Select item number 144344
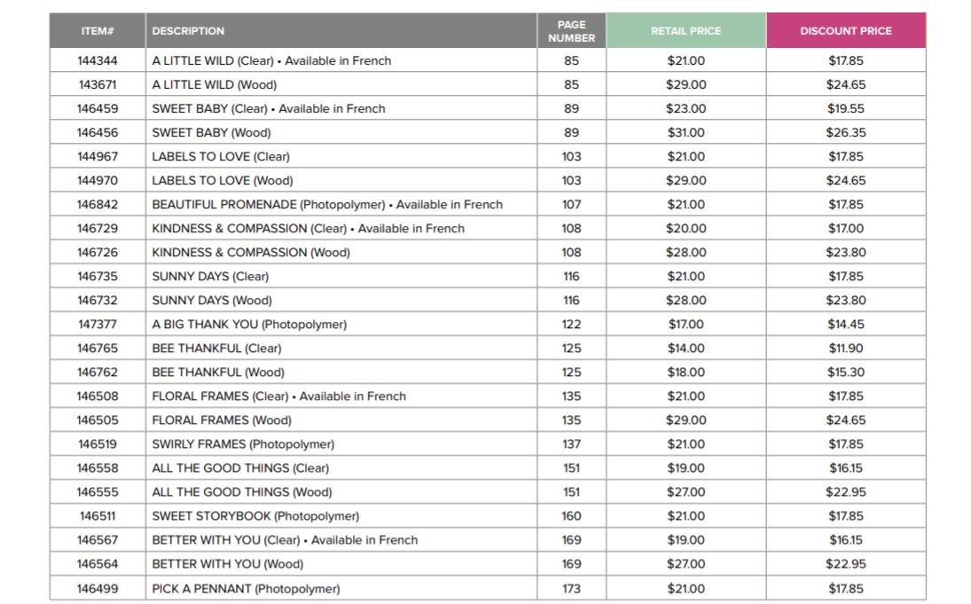 point(98,61)
